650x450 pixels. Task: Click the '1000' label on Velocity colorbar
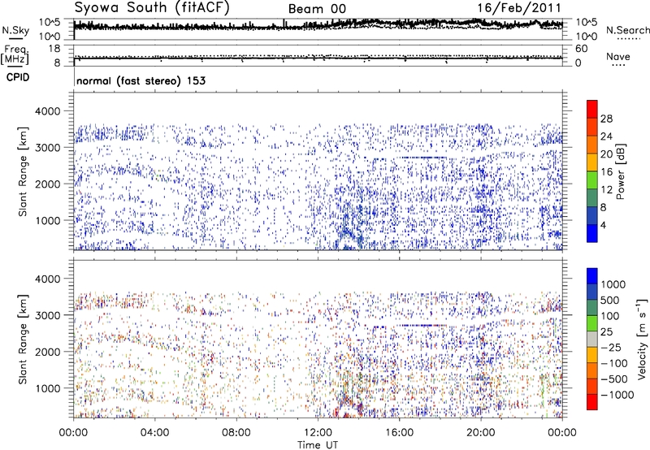(x=613, y=284)
